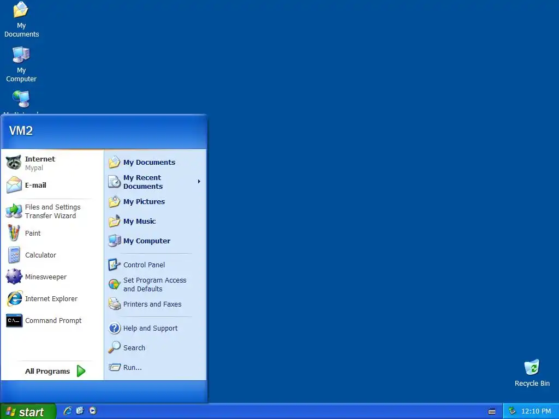Screen dimensions: 559x419
Task: Click the 12:10 PM clock
Action: (x=536, y=411)
